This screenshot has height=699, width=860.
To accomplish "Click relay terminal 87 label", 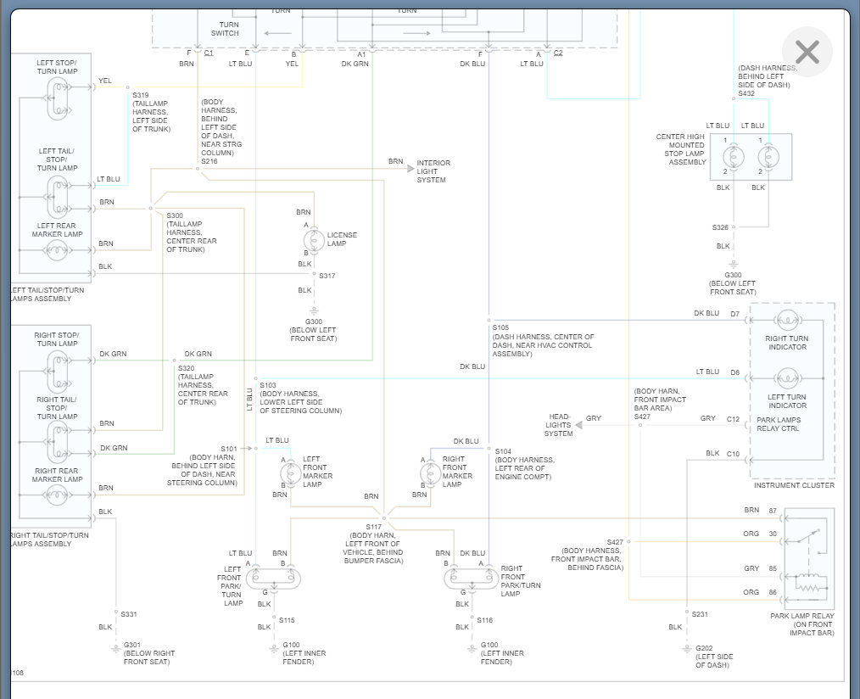I will pyautogui.click(x=773, y=511).
